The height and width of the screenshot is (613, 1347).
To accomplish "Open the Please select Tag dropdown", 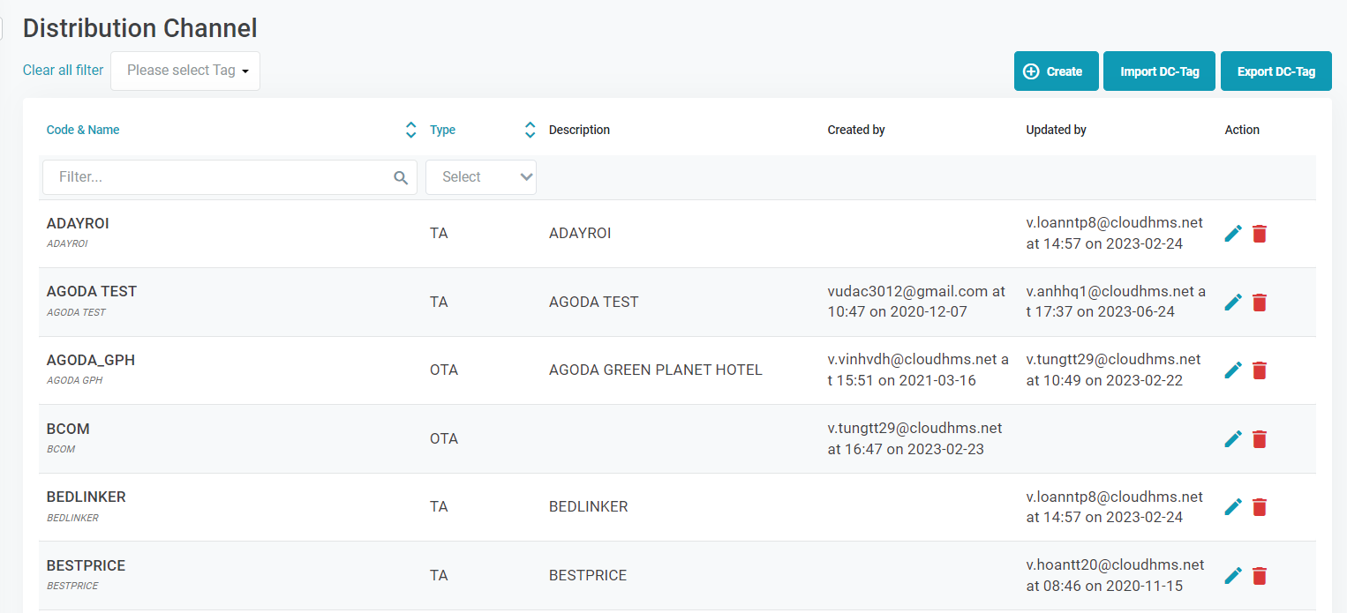I will (x=185, y=71).
